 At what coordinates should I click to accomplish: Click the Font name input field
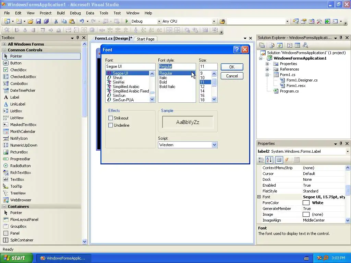tap(130, 66)
